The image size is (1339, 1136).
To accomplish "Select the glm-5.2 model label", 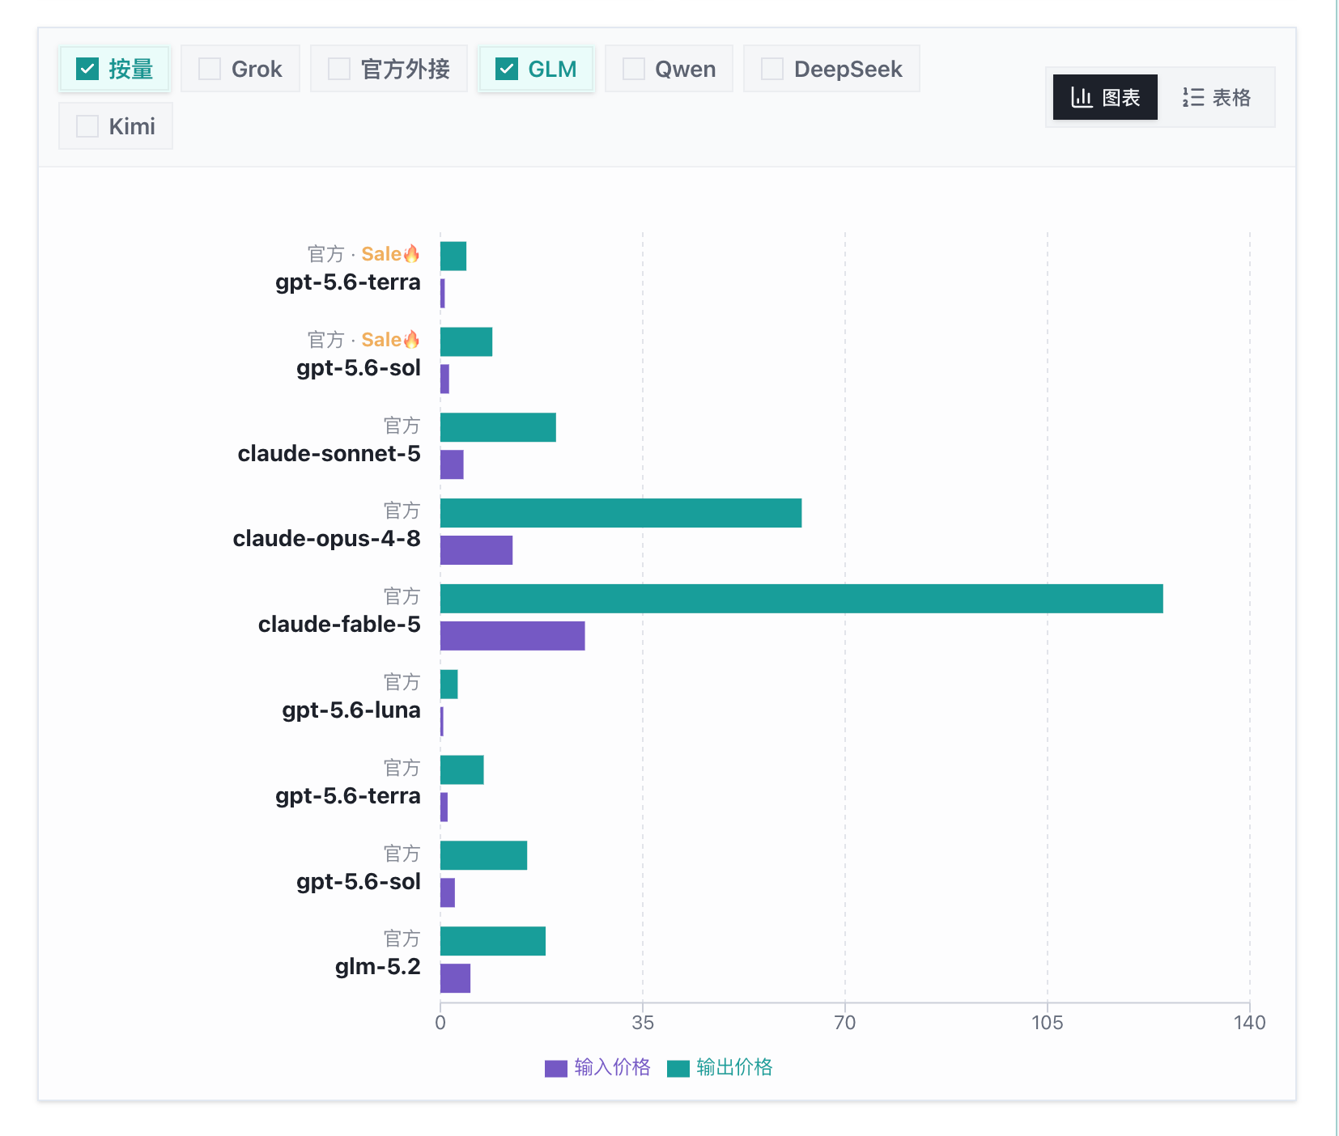I will [x=378, y=967].
